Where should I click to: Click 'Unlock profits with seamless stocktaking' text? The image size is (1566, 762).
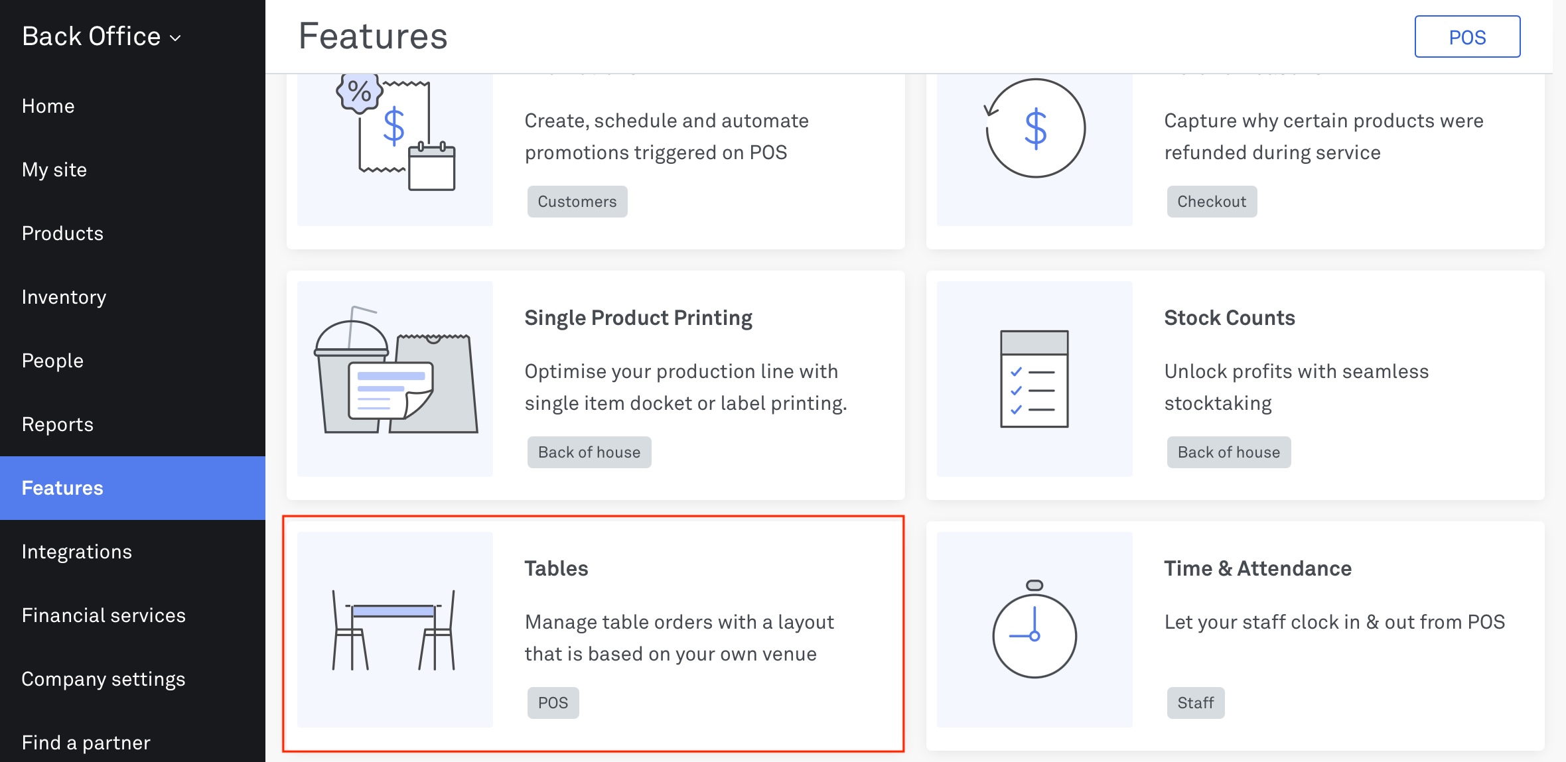[x=1297, y=387]
